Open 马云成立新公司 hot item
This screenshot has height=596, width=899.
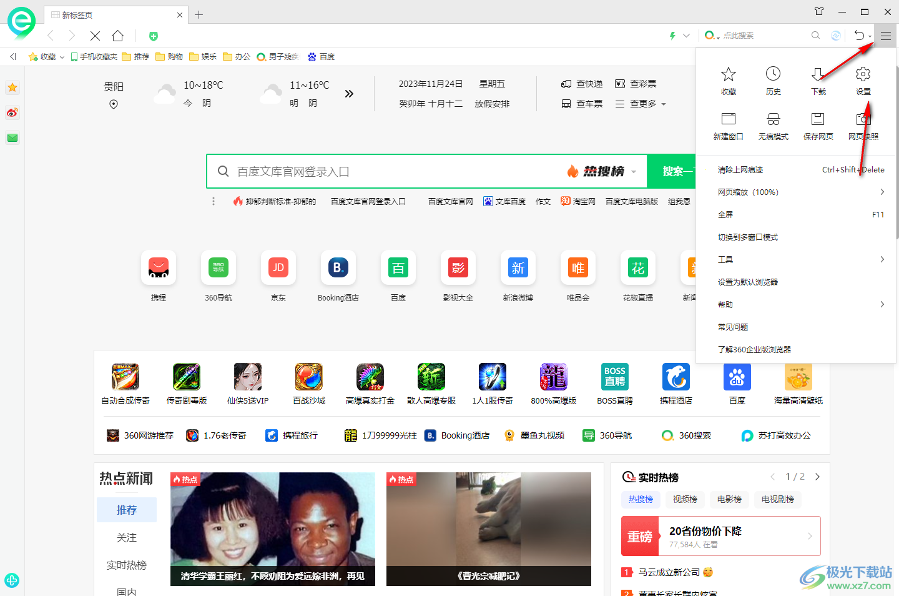coord(669,572)
